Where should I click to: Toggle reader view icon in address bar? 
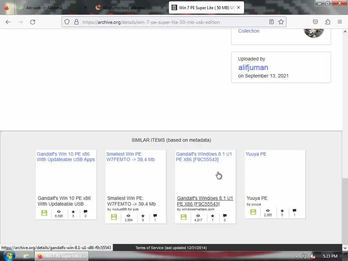pyautogui.click(x=272, y=22)
